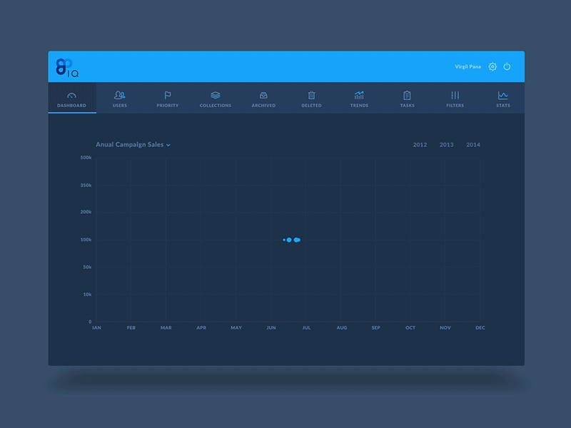Click the 350k axis label

[86, 185]
